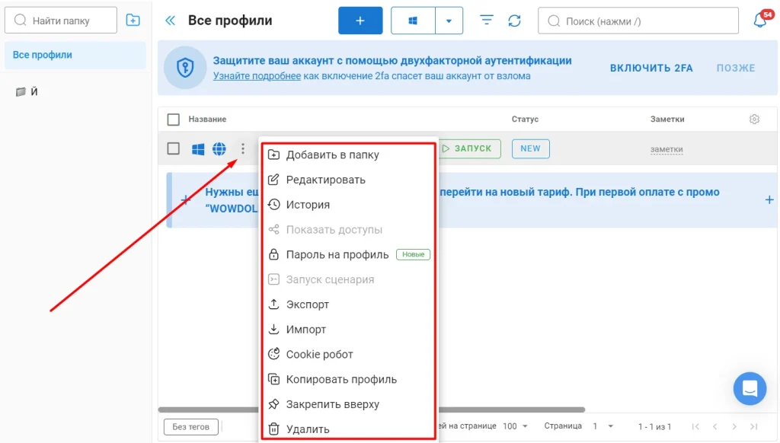Edit the заметки note of the profile
This screenshot has height=443, width=780.
click(x=666, y=149)
